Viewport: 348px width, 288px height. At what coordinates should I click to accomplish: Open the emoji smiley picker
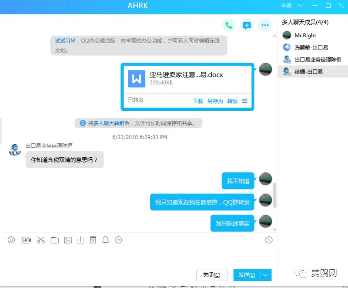(x=11, y=240)
